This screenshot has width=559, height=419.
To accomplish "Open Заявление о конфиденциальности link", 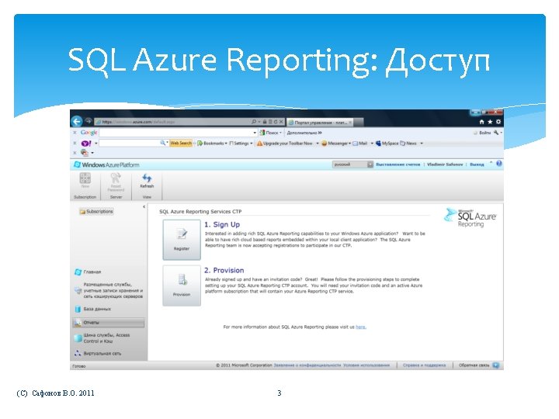I will point(307,365).
